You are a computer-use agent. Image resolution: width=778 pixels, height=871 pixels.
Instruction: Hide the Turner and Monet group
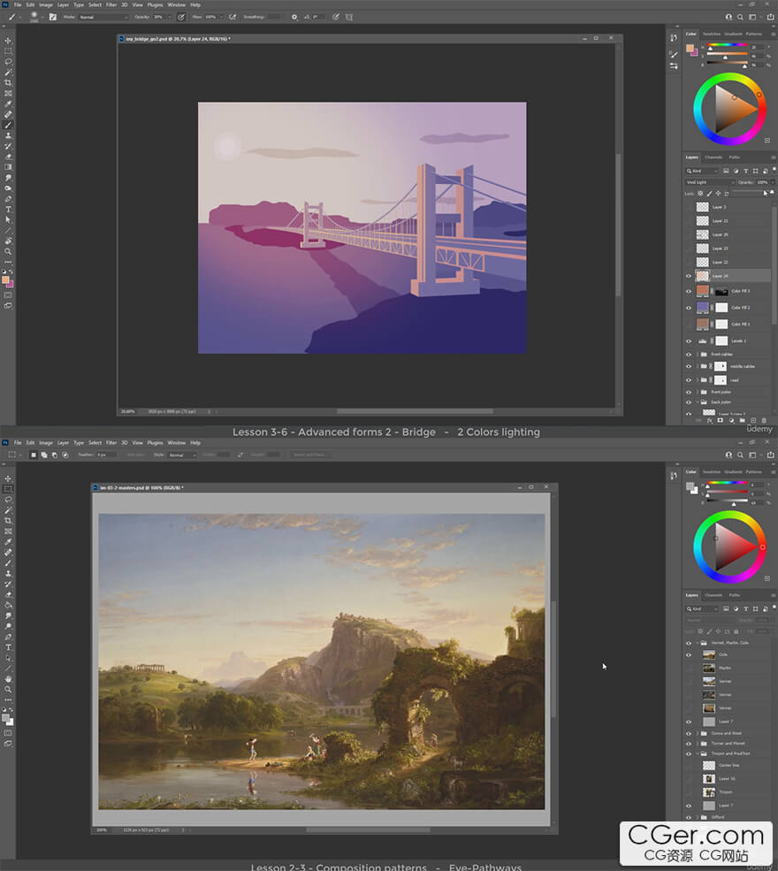[689, 744]
